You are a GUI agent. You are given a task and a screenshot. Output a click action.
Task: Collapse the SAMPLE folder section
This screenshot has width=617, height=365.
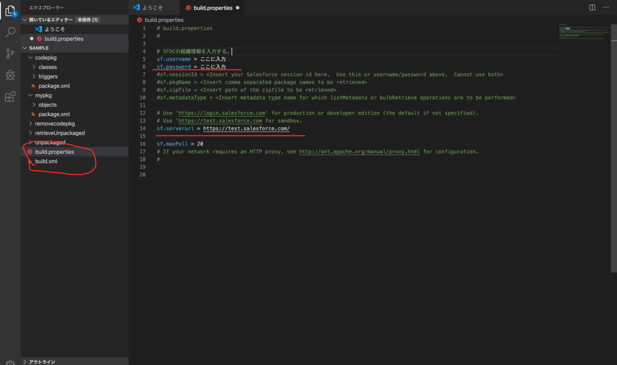(x=25, y=48)
